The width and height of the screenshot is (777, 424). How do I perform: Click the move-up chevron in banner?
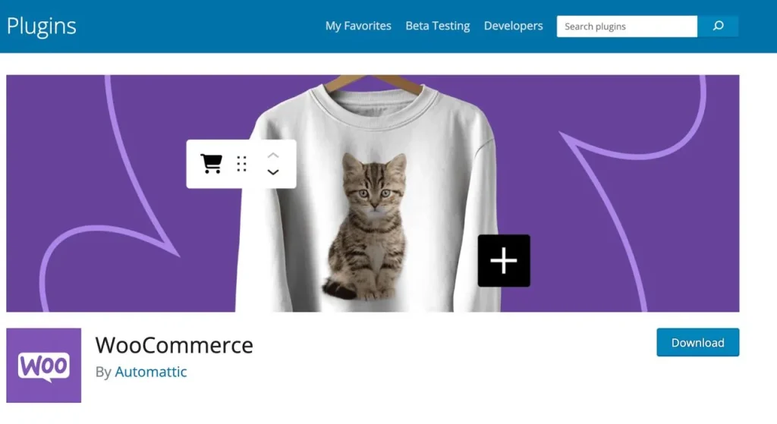coord(273,155)
